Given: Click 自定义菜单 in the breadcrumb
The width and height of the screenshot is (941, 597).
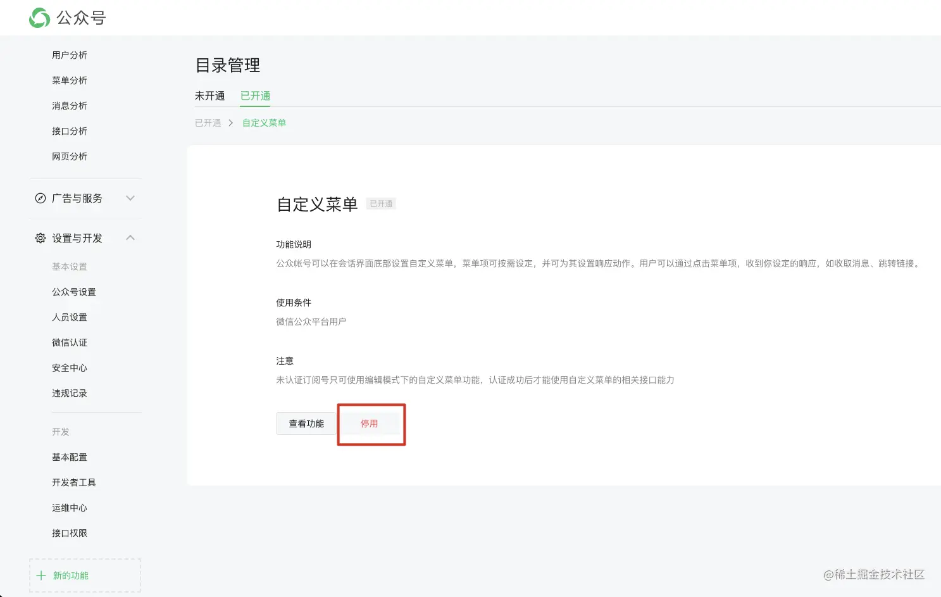Looking at the screenshot, I should pos(264,123).
